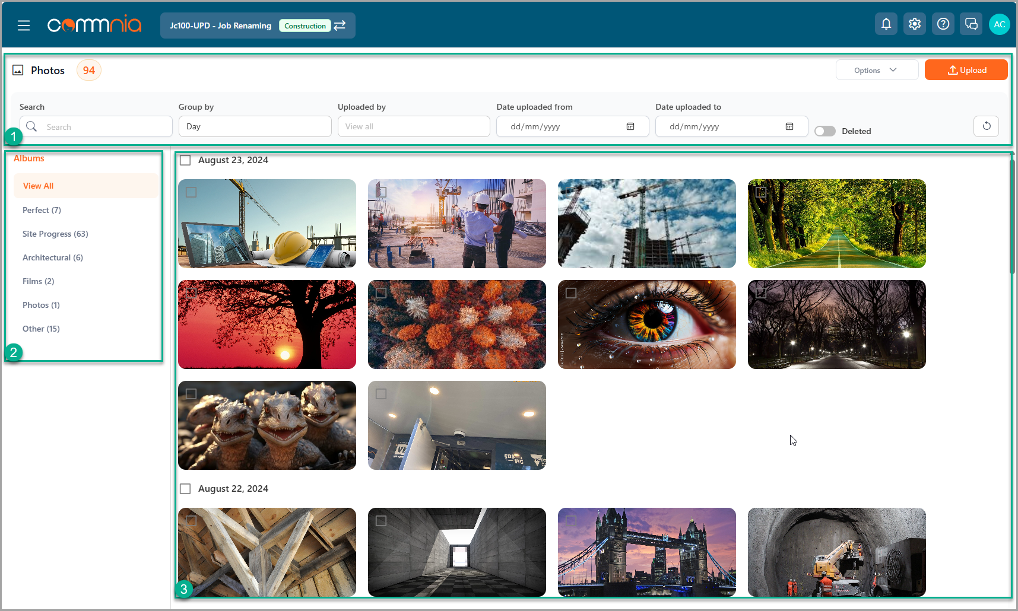The image size is (1018, 611).
Task: Tick checkbox on engineers at site photo
Action: pyautogui.click(x=381, y=192)
